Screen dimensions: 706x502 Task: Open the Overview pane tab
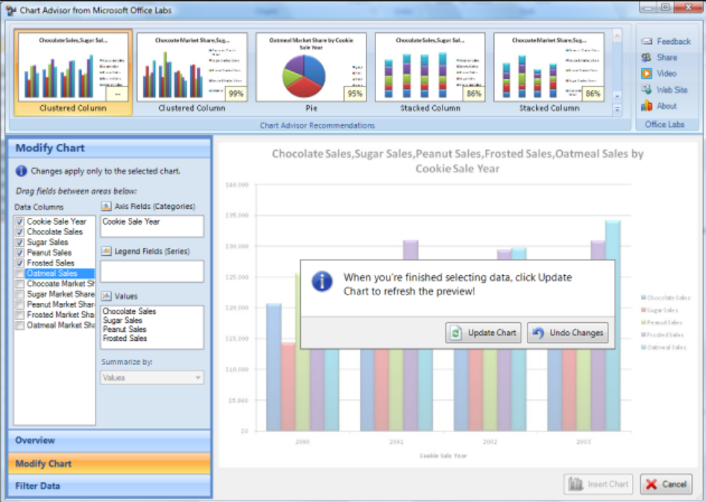(109, 440)
